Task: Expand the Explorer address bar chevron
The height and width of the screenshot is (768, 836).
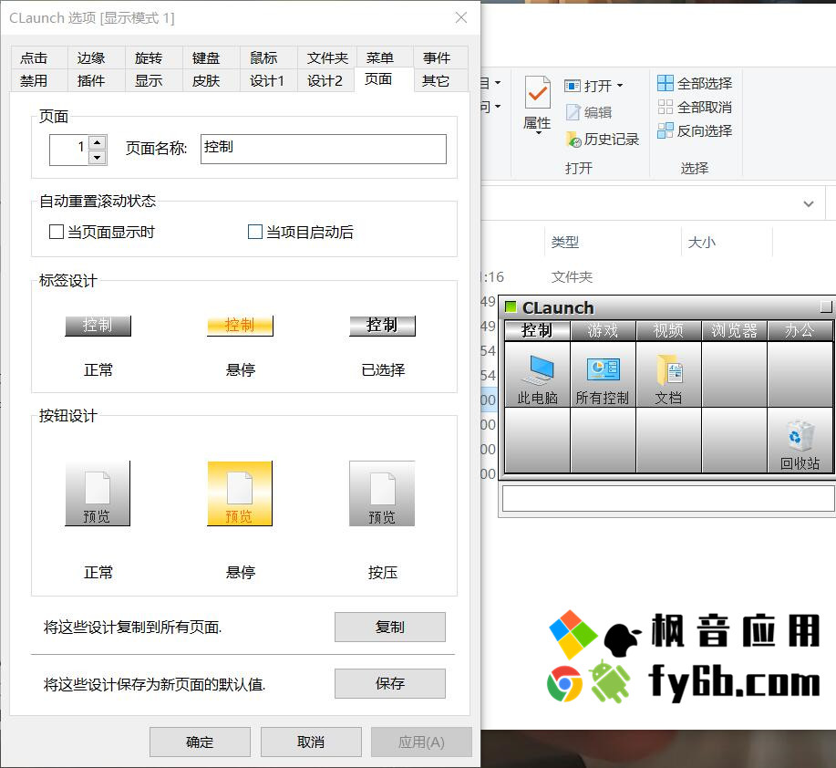Action: coord(809,203)
